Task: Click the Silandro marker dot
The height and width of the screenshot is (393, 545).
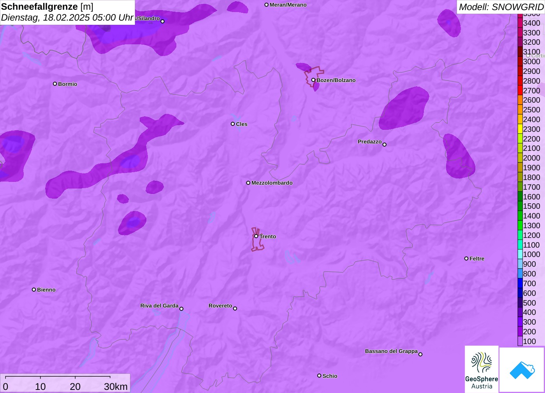Action: point(163,21)
